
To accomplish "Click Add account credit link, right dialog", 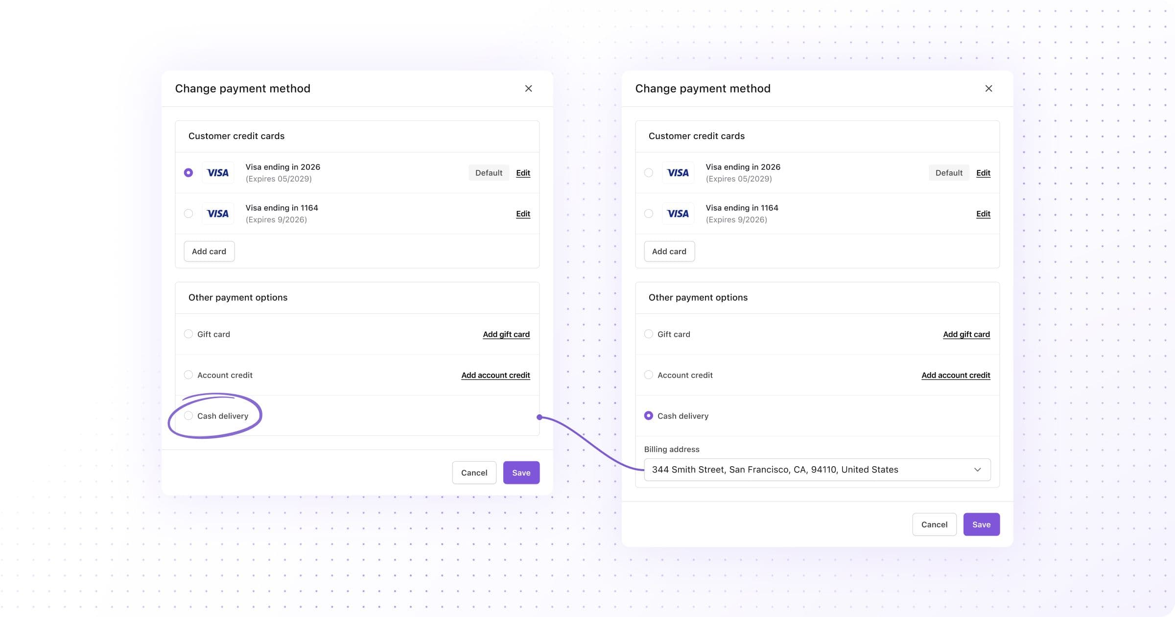I will (956, 375).
